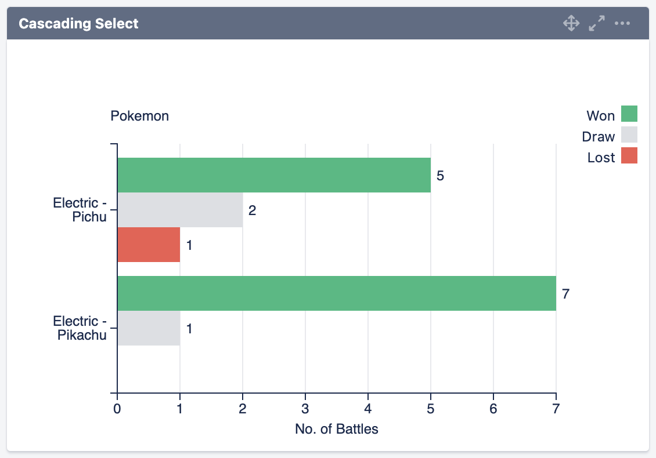This screenshot has width=656, height=458.
Task: Click the Cascading Select header title
Action: point(78,23)
